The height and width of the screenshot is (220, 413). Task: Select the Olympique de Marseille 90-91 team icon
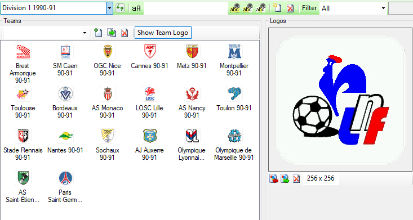234,136
